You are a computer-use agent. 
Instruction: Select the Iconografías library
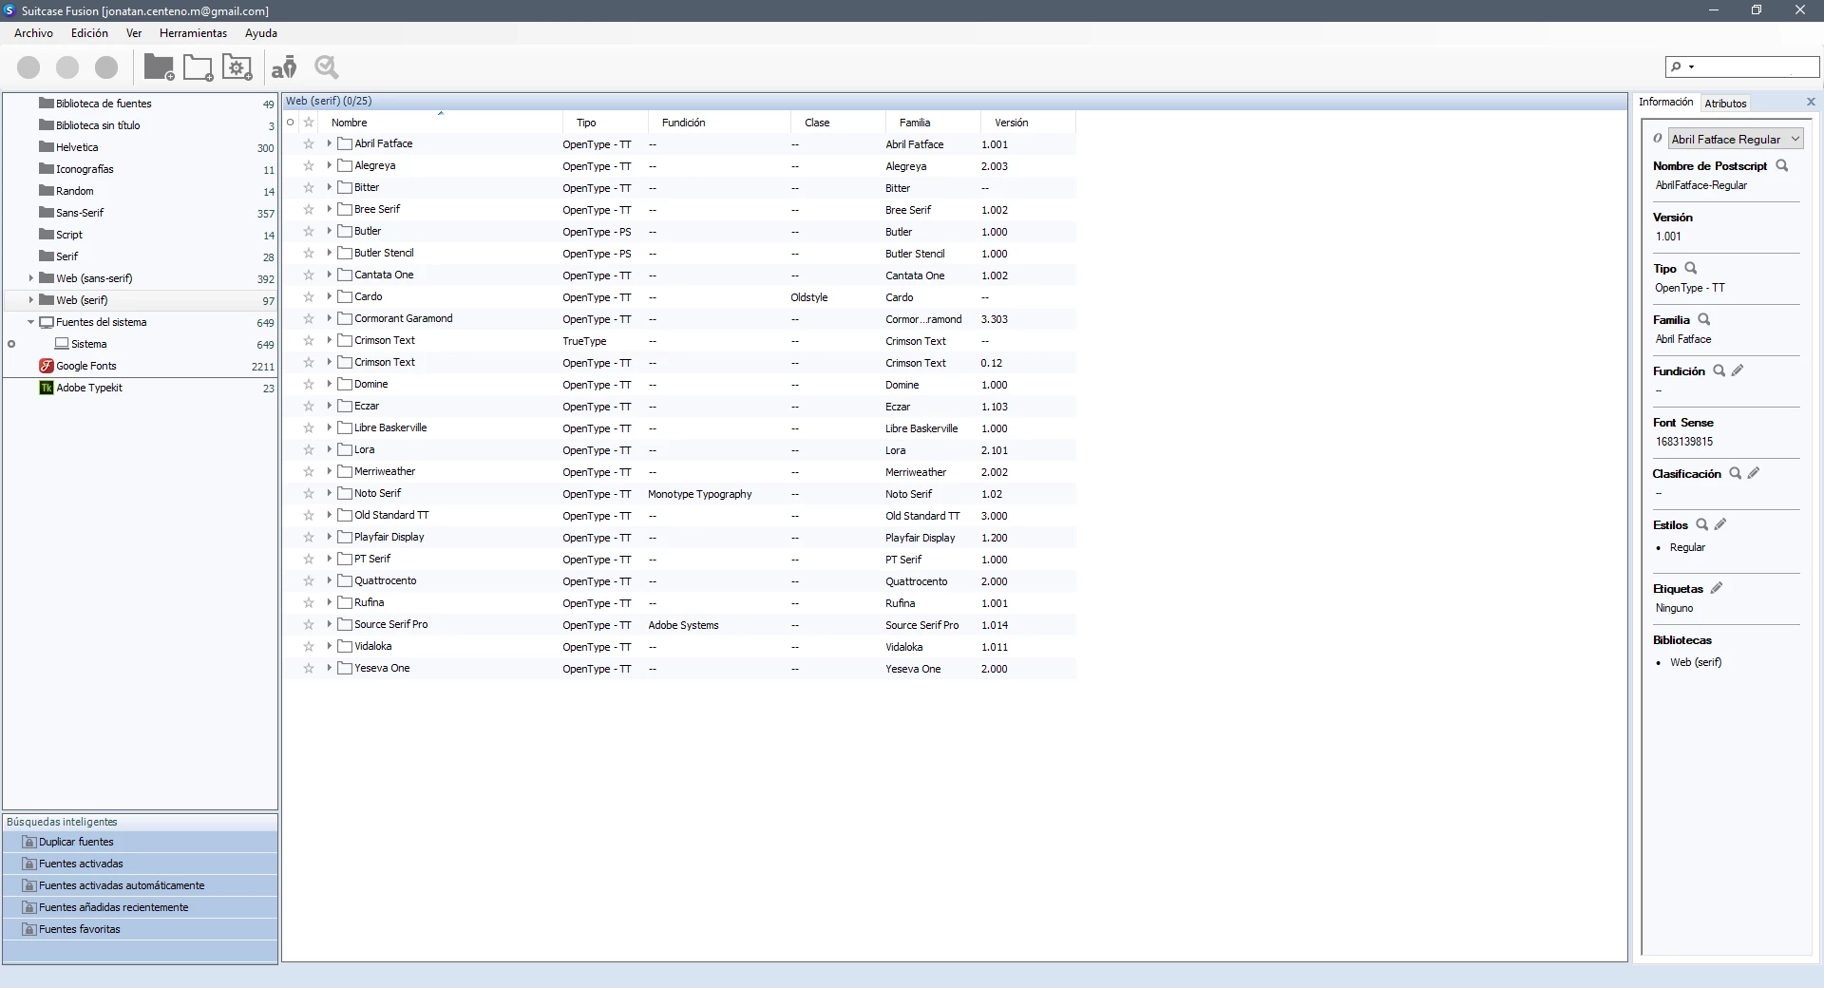[140, 169]
